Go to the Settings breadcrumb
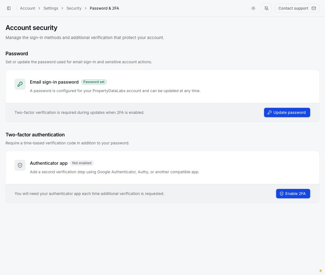325x275 pixels. click(51, 8)
